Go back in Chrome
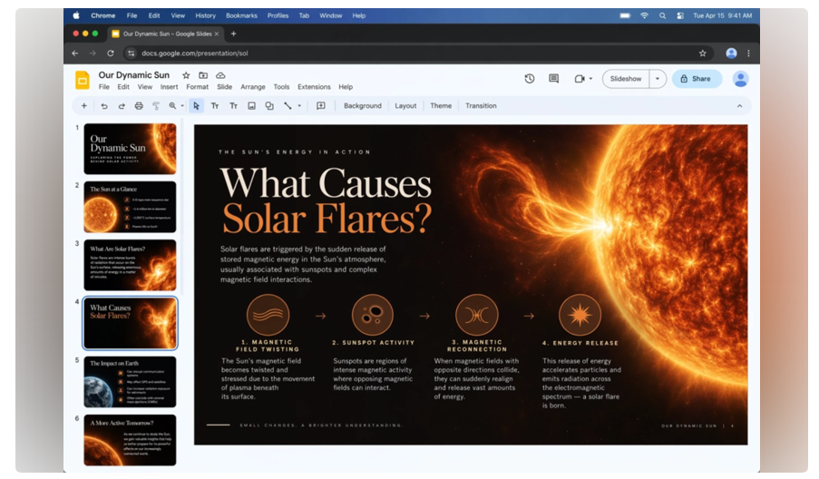Image resolution: width=819 pixels, height=479 pixels. pos(75,54)
